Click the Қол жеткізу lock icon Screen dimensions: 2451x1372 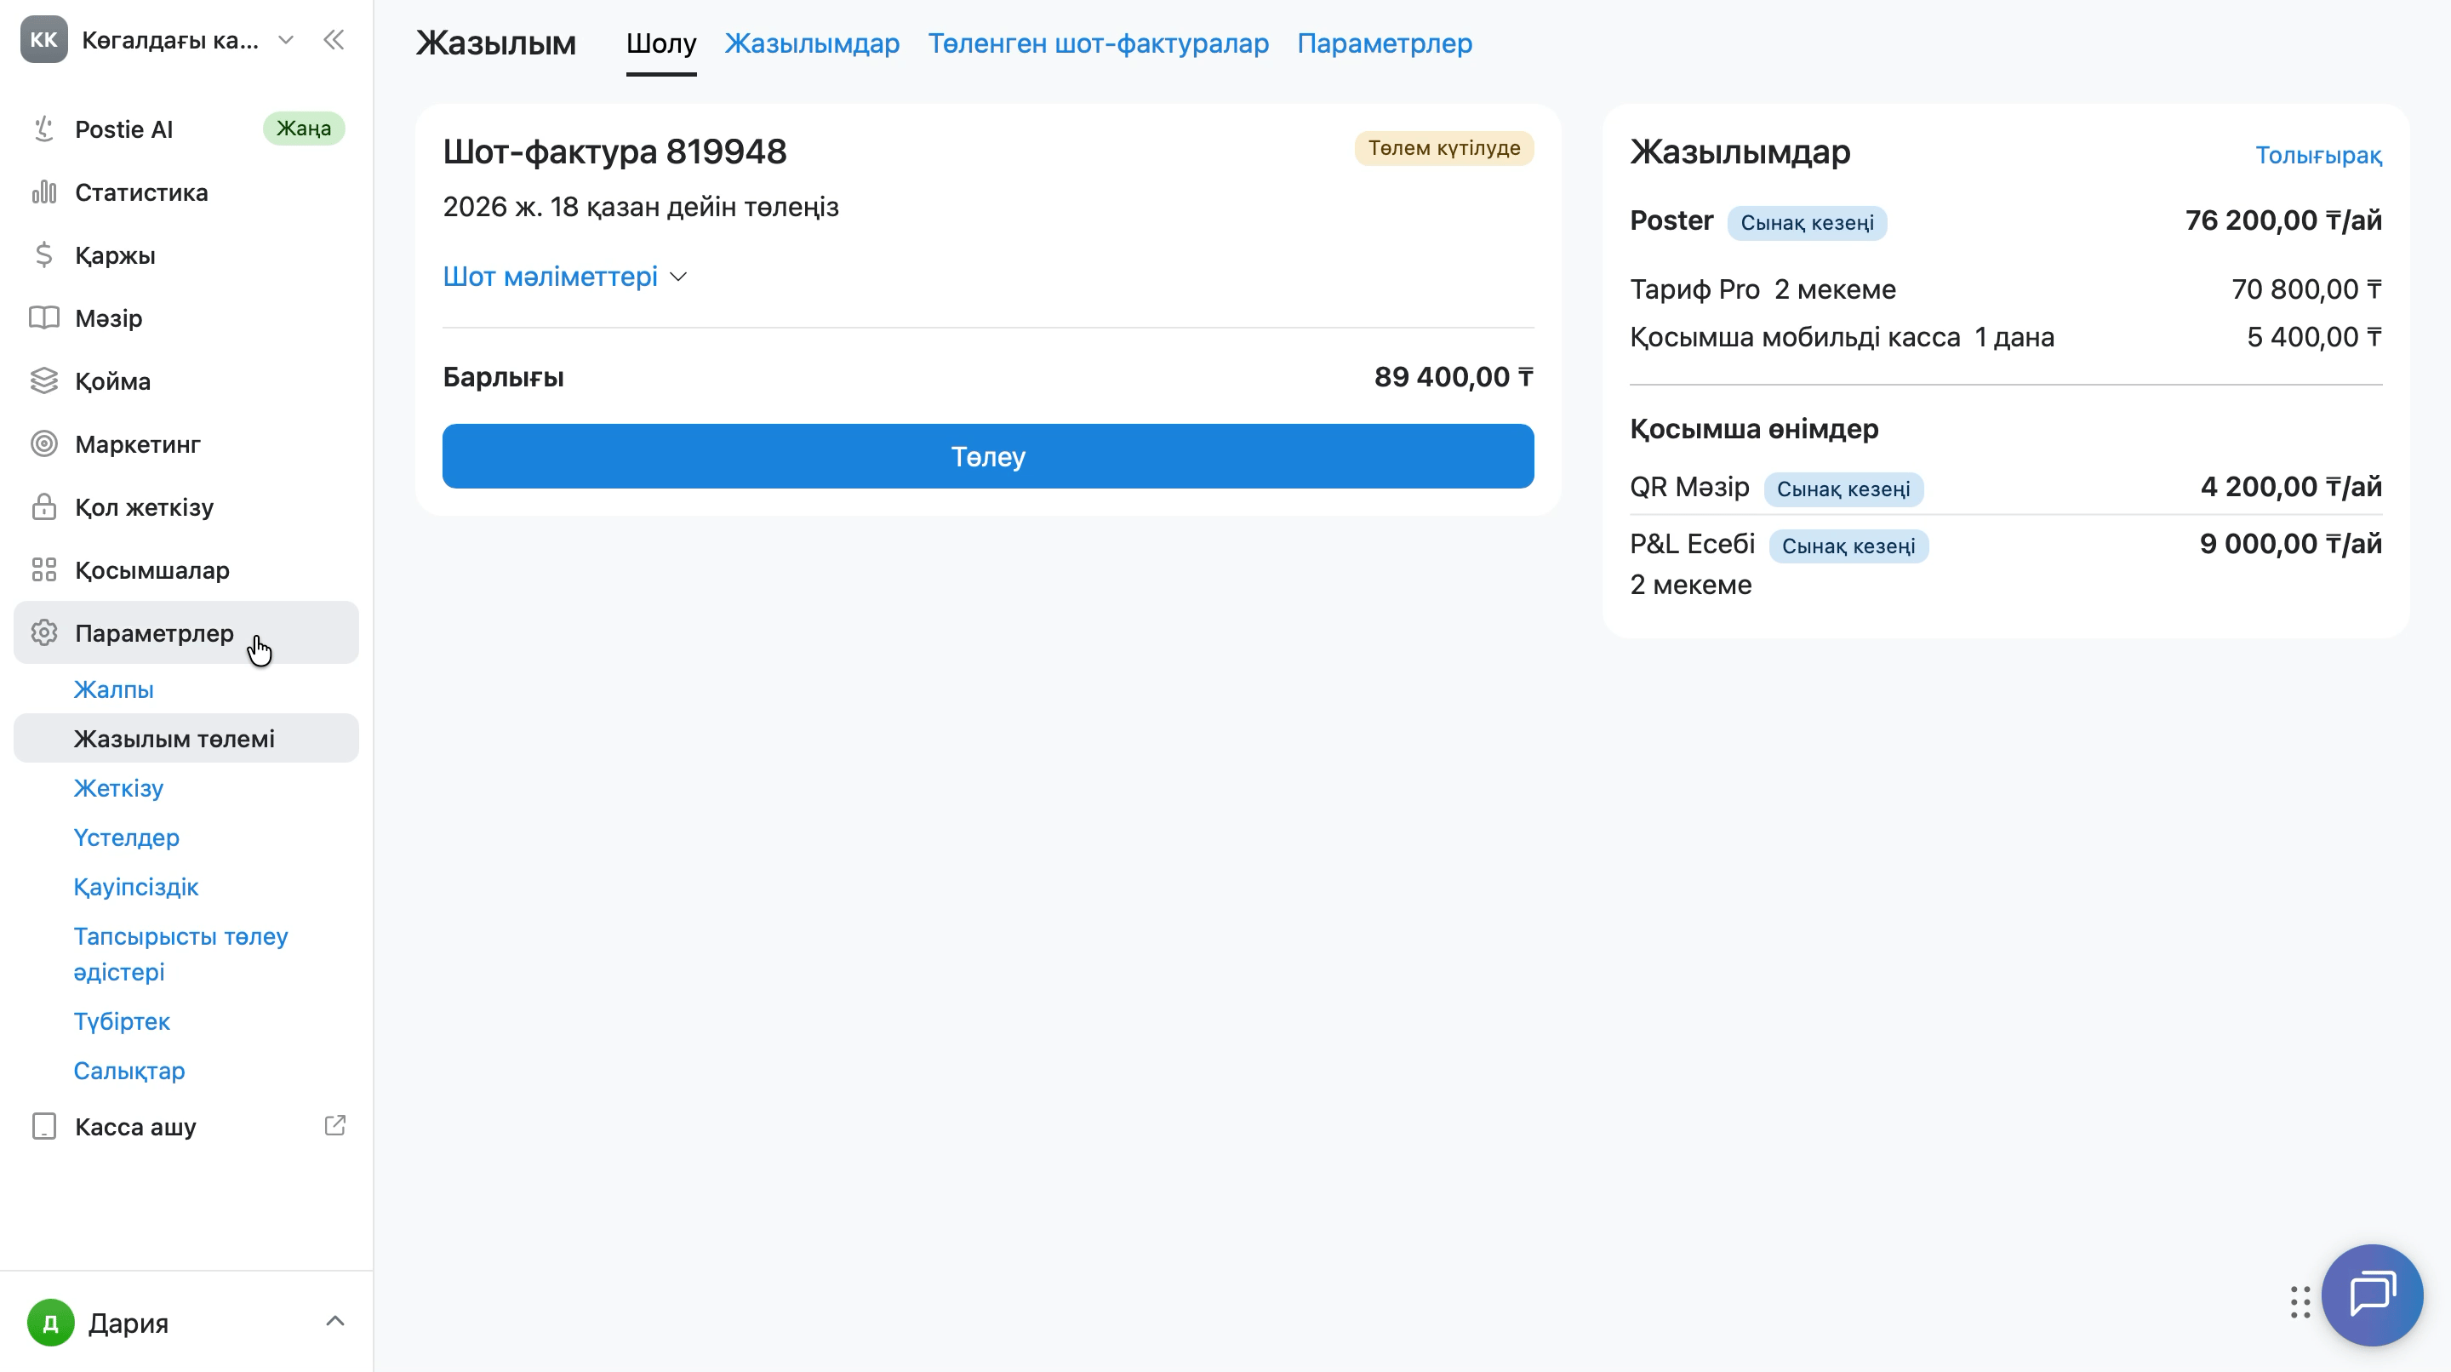tap(43, 506)
